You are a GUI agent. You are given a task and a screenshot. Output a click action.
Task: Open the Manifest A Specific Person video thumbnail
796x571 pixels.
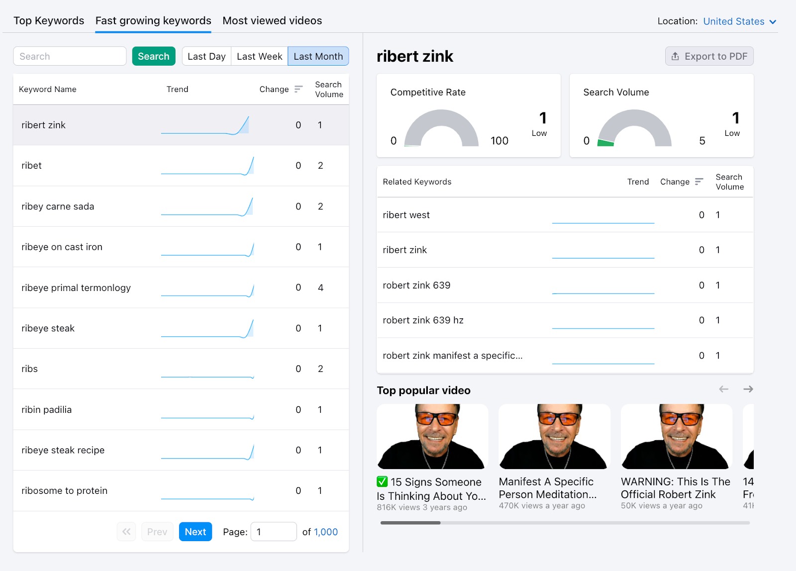pos(554,437)
